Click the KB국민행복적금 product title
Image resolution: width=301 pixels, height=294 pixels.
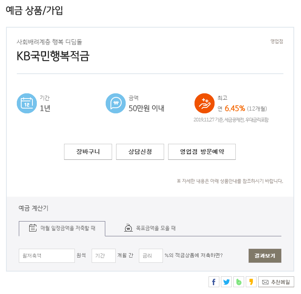(x=53, y=56)
